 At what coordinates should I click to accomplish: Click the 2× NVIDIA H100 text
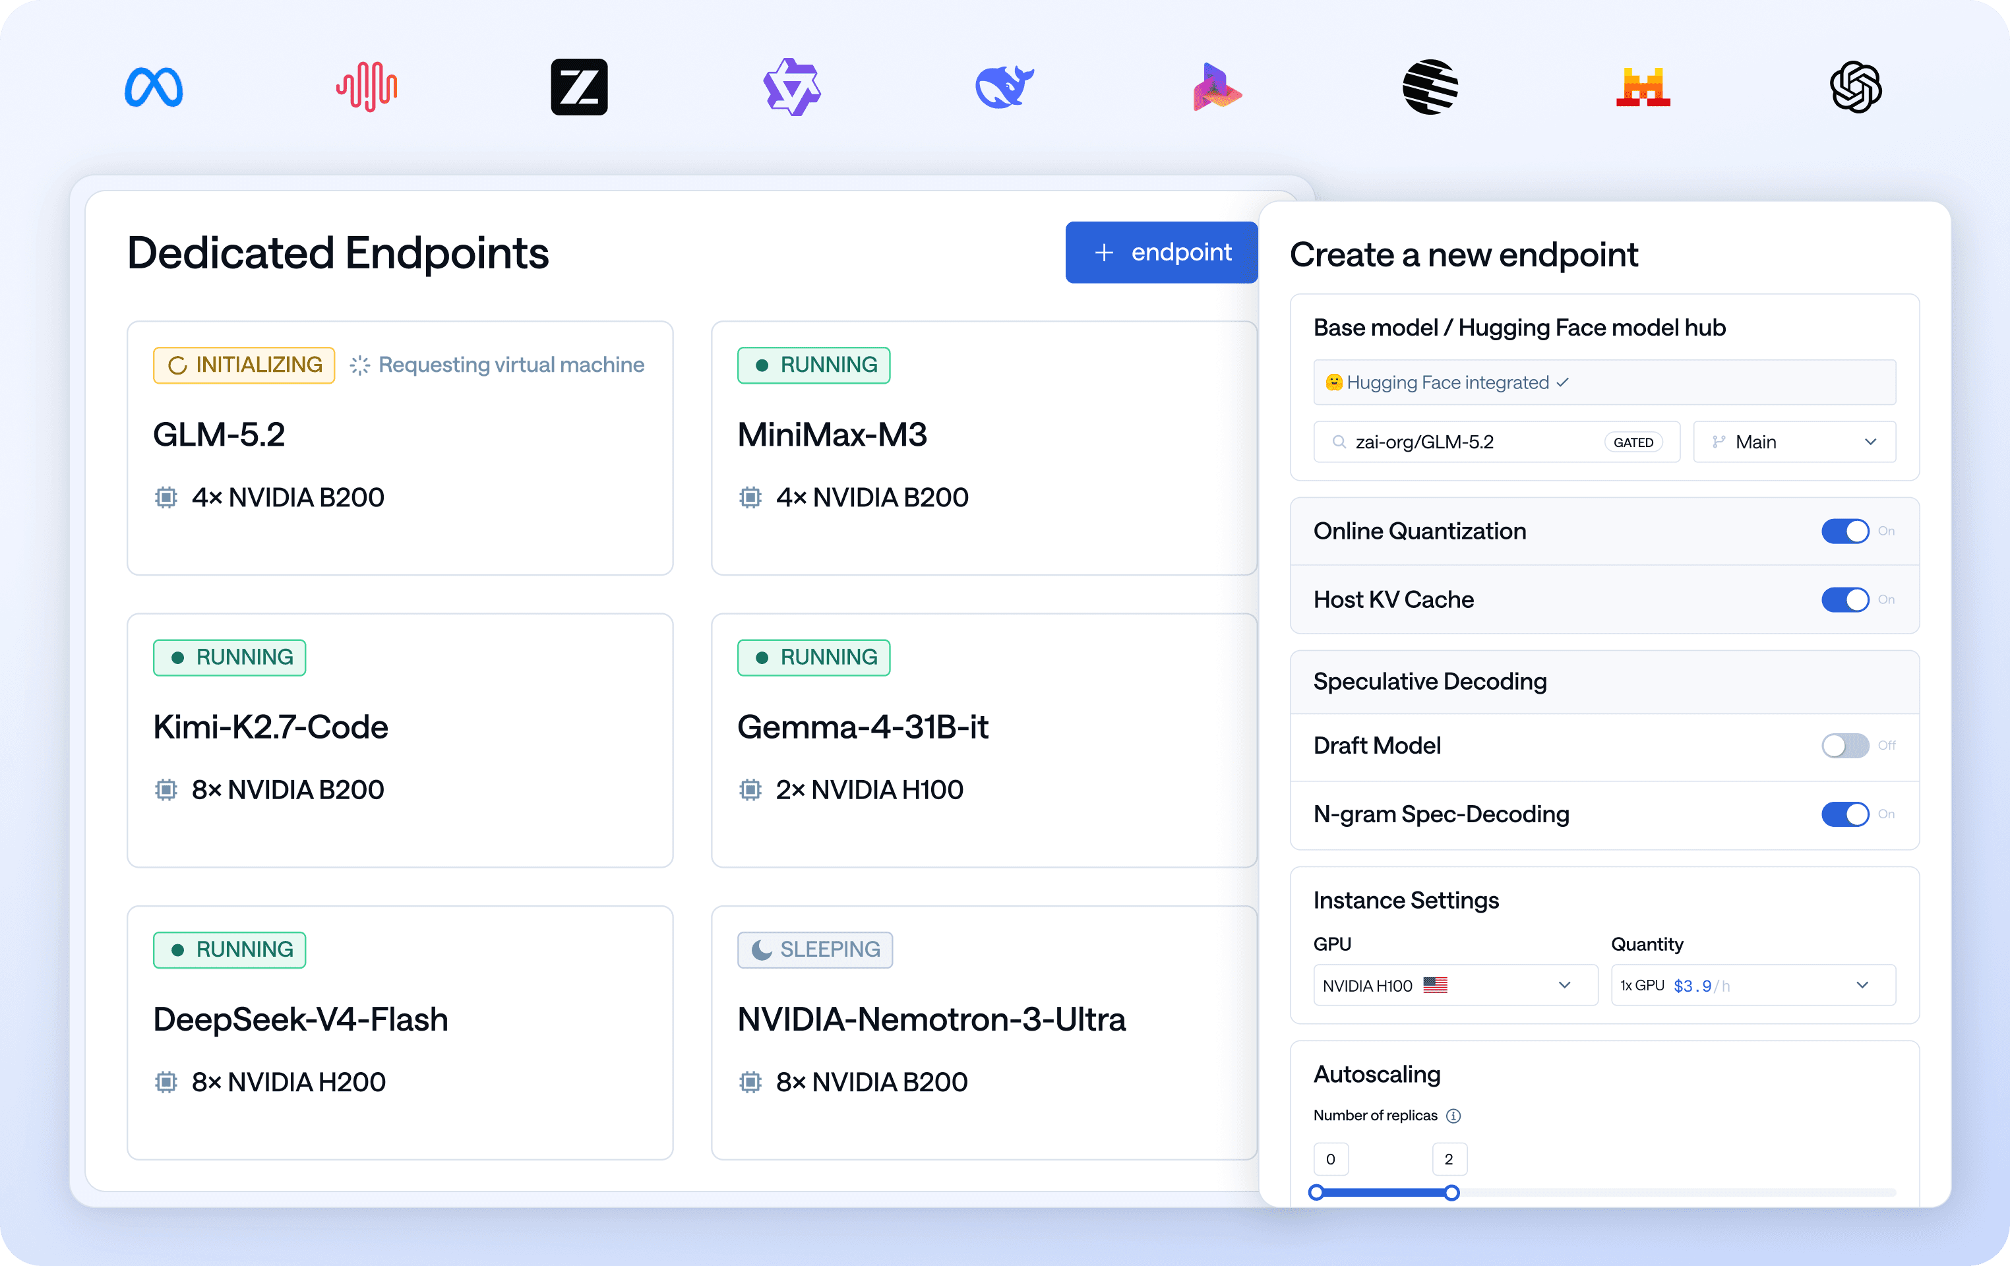coord(869,789)
